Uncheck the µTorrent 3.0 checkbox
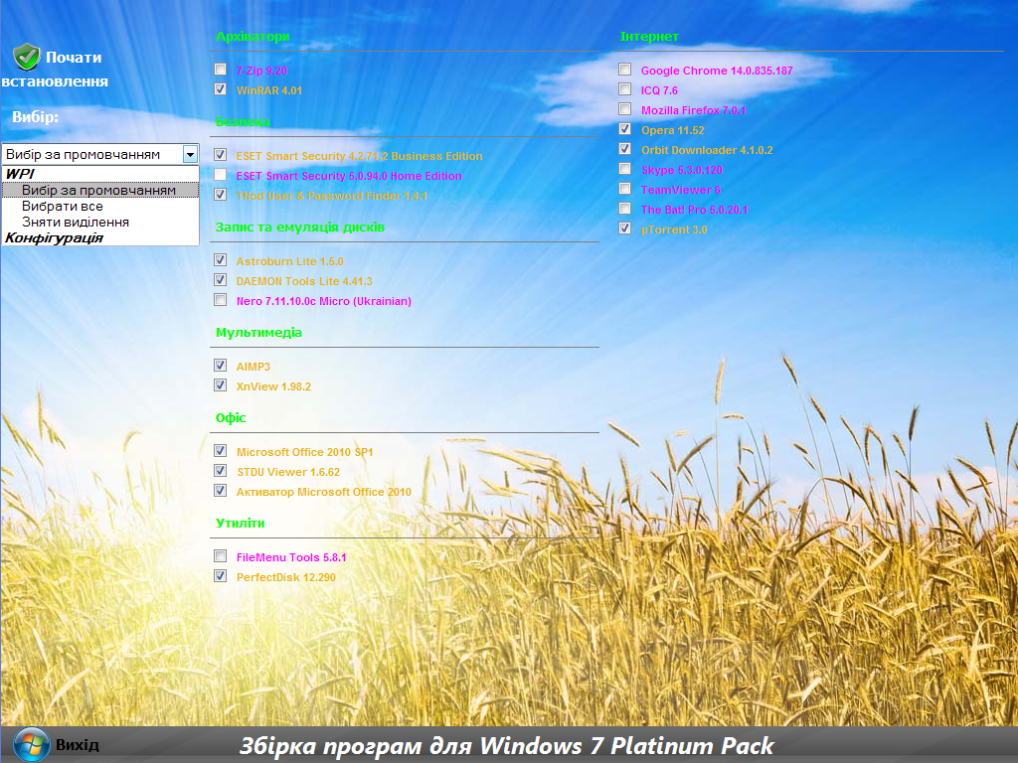The width and height of the screenshot is (1018, 763). pos(624,229)
